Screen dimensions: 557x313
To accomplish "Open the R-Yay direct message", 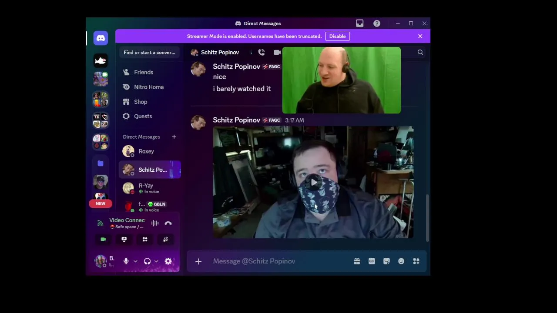I will [150, 188].
